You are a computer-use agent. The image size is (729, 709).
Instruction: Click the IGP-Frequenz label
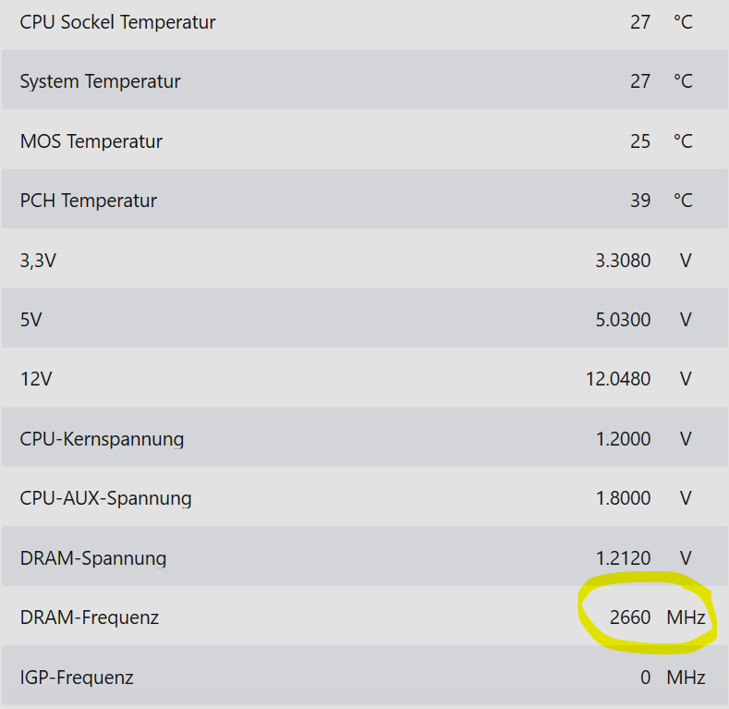(x=77, y=677)
